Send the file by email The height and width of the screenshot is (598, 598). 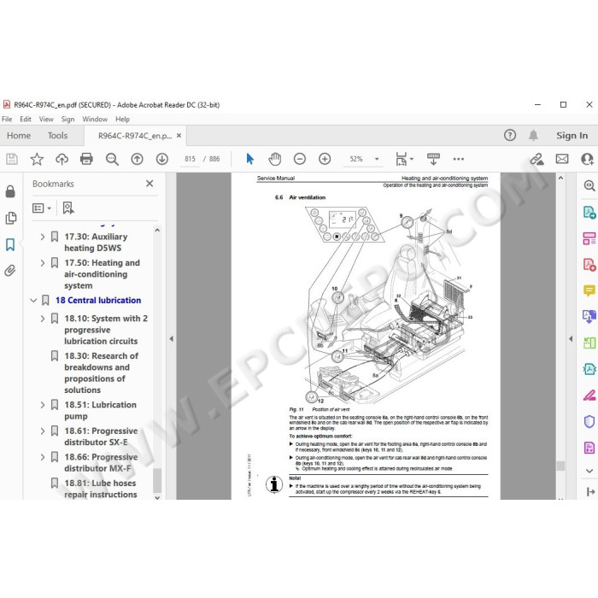click(x=562, y=159)
